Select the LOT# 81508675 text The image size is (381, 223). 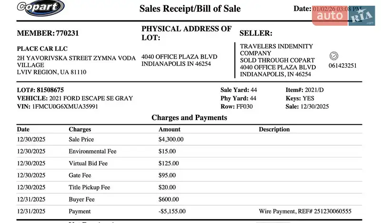(40, 90)
